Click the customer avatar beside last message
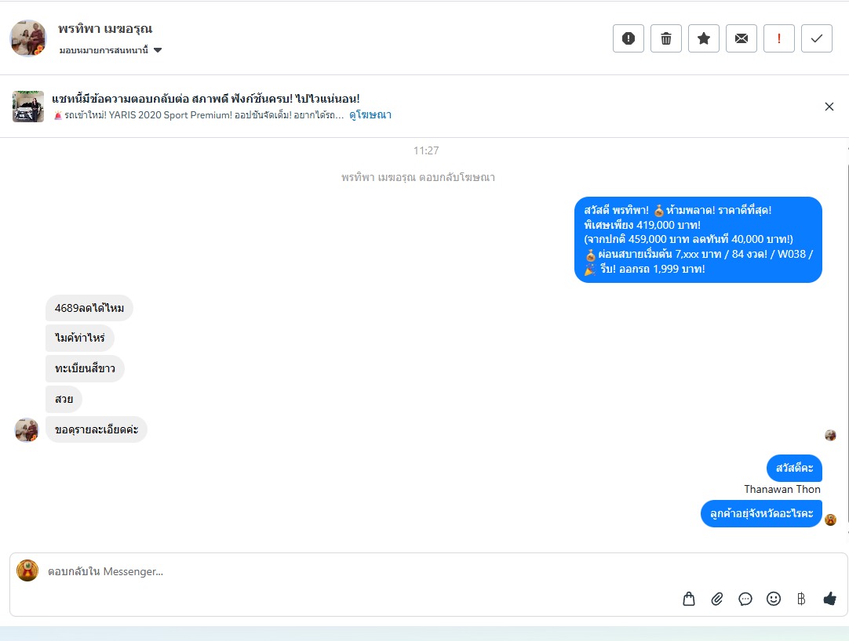849x641 pixels. tap(27, 430)
